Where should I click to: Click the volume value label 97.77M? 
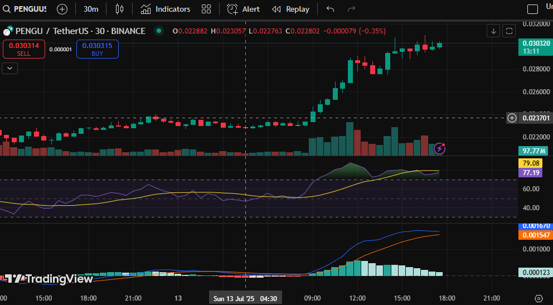[x=533, y=151]
